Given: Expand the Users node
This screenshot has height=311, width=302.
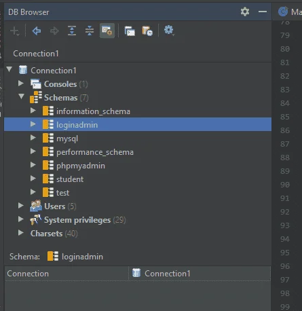Looking at the screenshot, I should 21,206.
